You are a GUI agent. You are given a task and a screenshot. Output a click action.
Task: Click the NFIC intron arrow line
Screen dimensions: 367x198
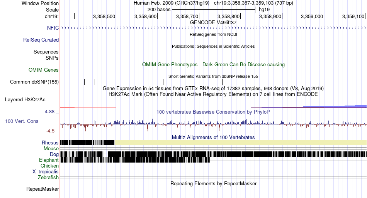[x=213, y=28]
